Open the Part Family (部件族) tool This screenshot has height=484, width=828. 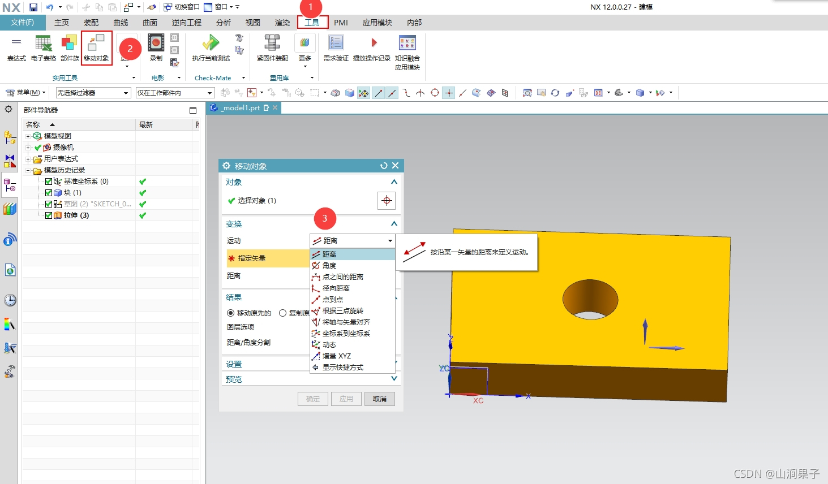[70, 48]
